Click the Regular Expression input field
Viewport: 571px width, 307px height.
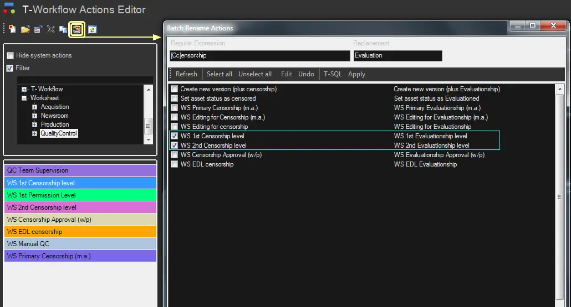pos(259,56)
